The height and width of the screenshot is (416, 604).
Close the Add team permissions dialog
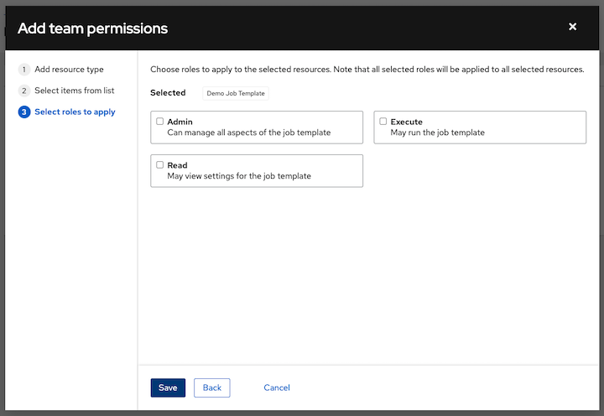[x=572, y=27]
